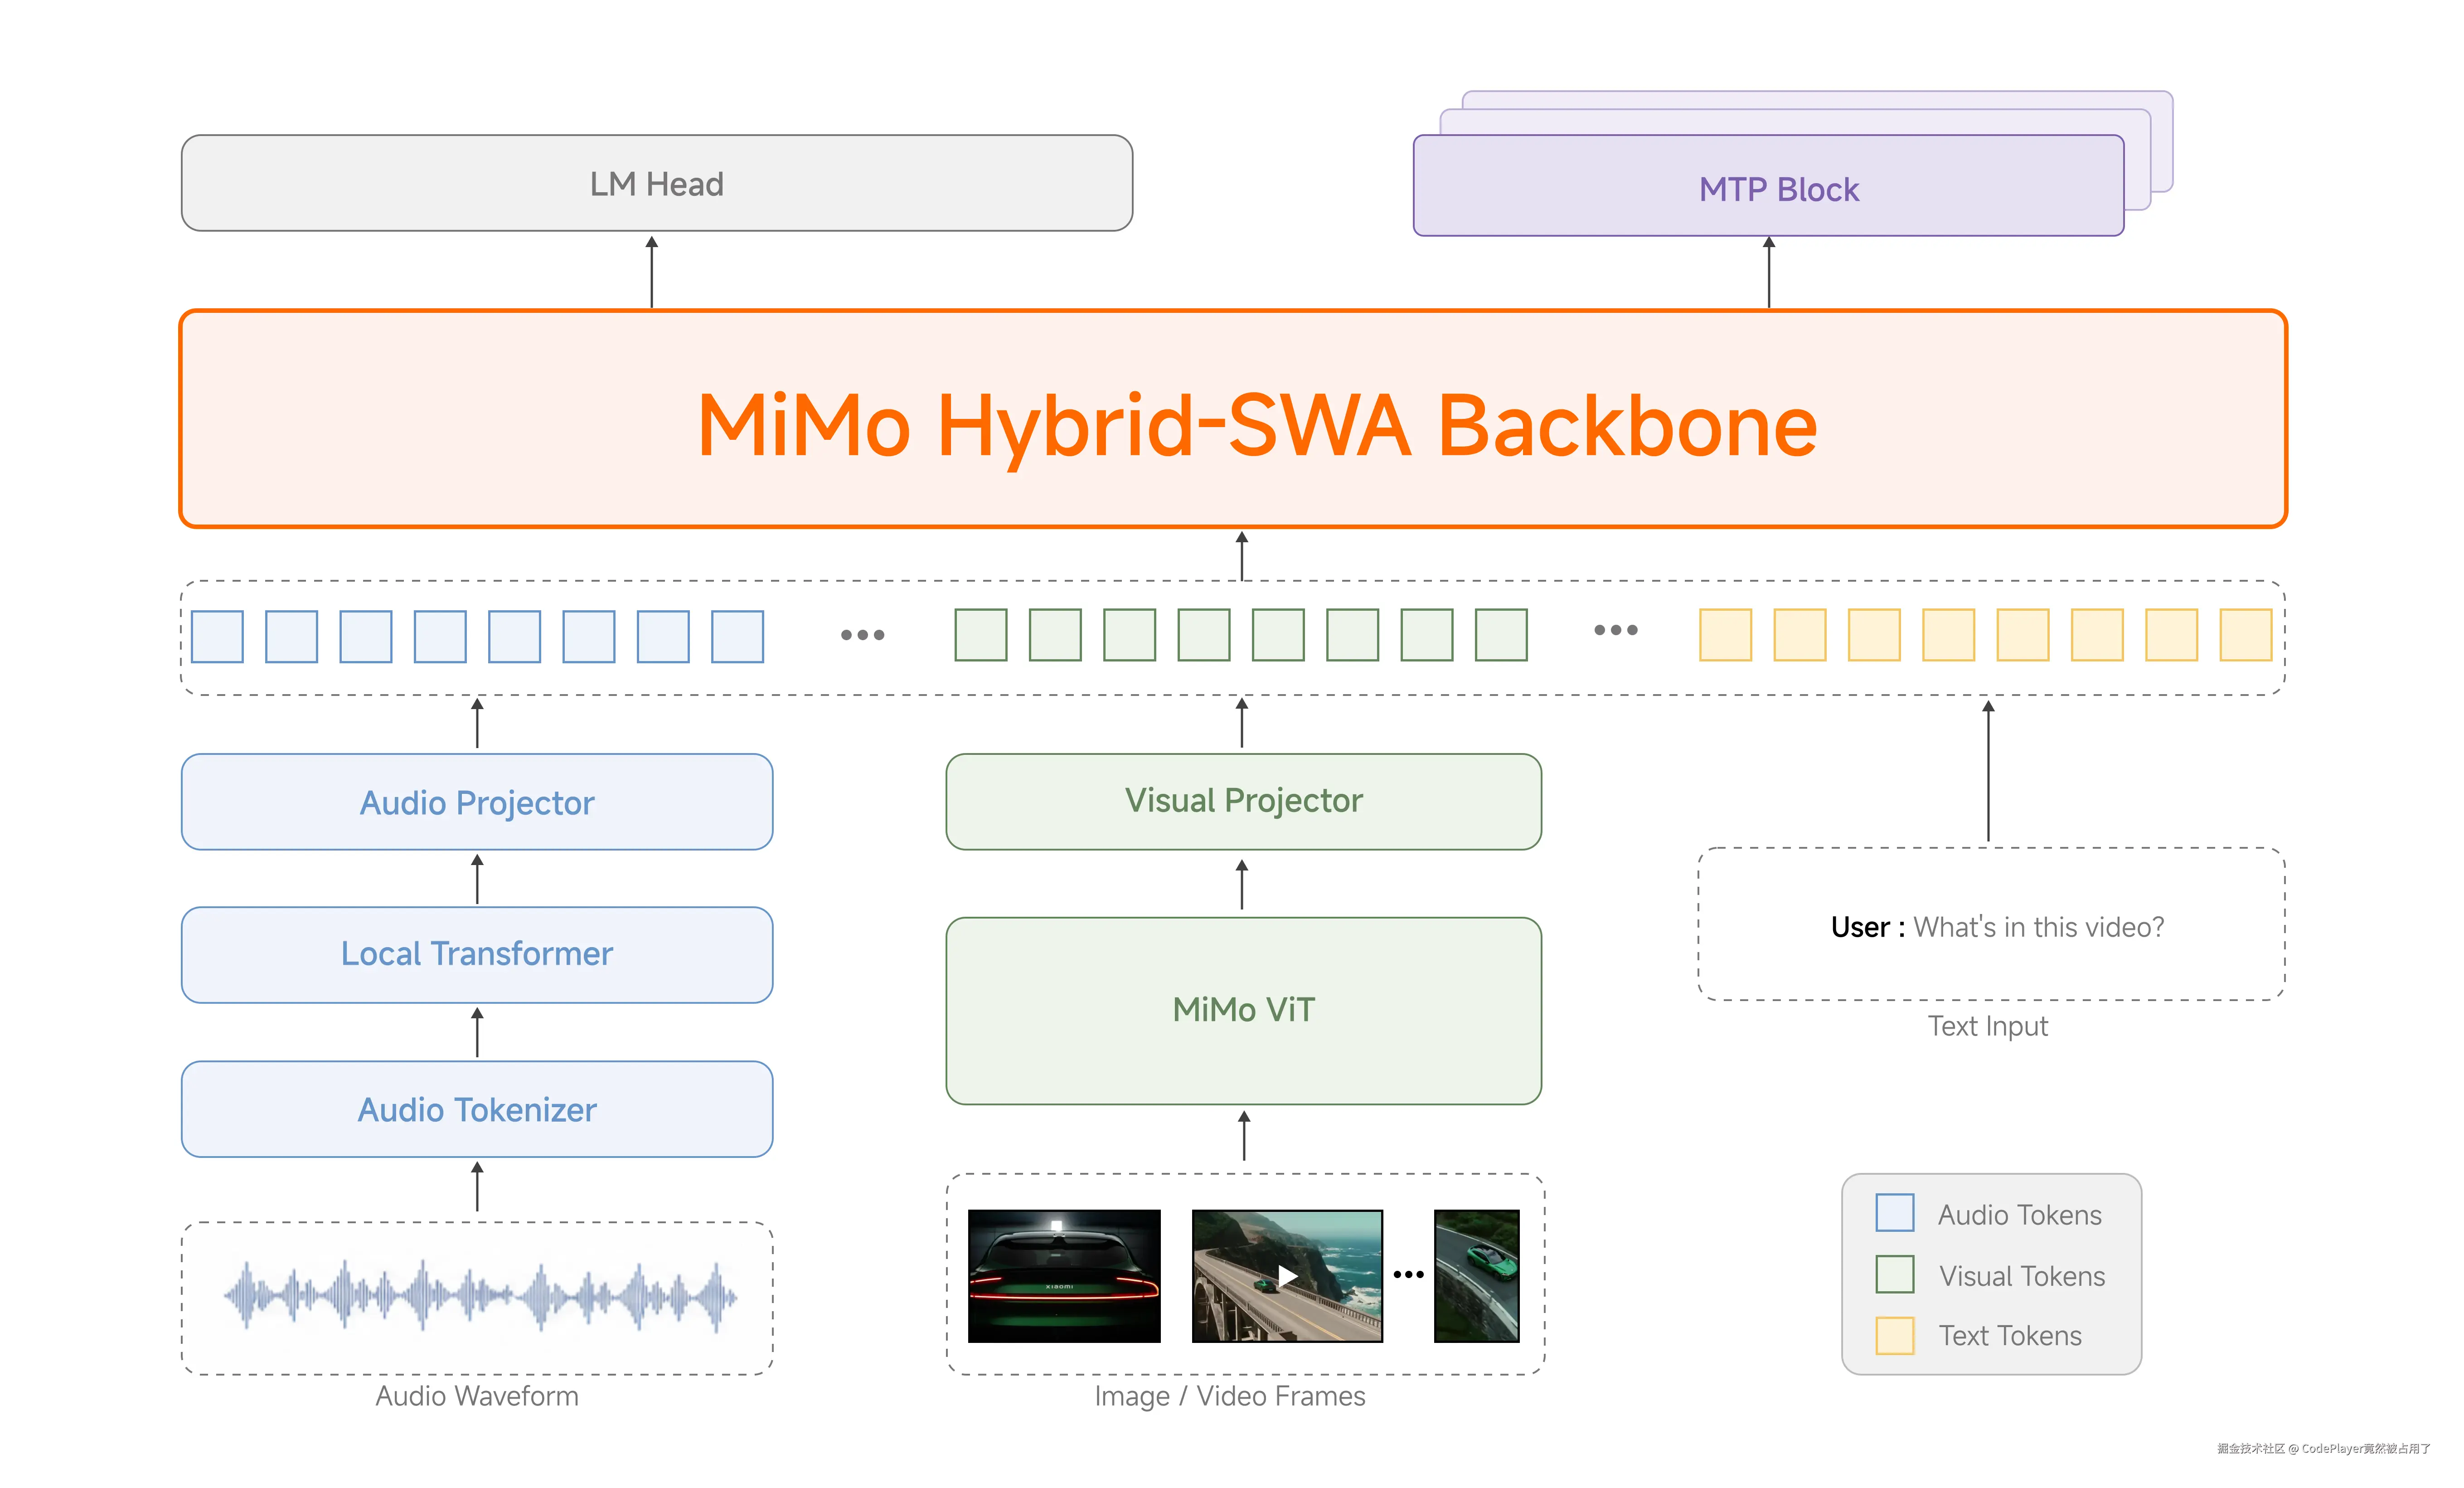Click the LM Head block
The width and height of the screenshot is (2464, 1488).
click(x=656, y=184)
